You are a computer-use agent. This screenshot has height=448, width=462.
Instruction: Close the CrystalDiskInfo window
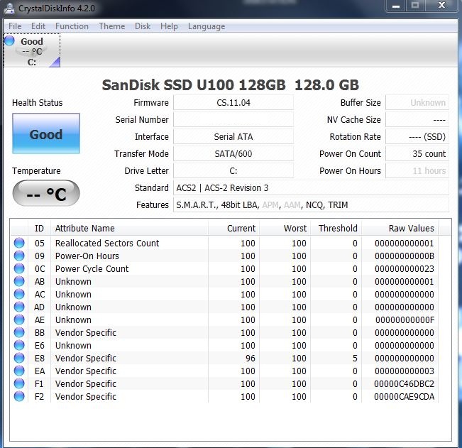coord(441,5)
